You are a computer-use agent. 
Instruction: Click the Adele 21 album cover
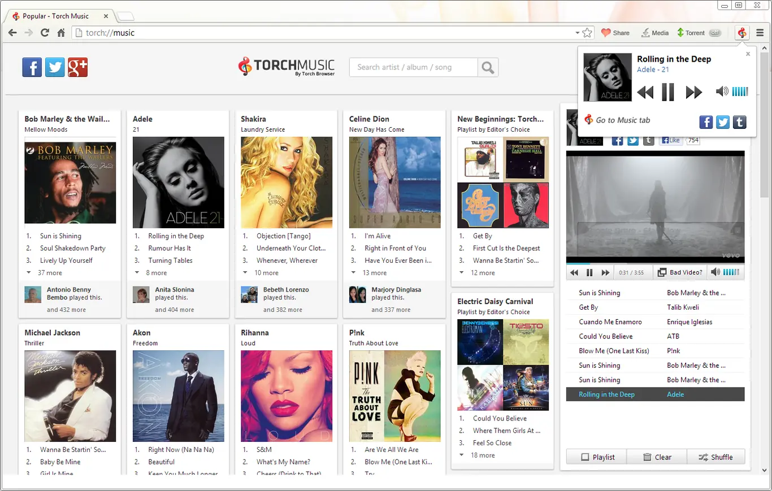point(179,182)
